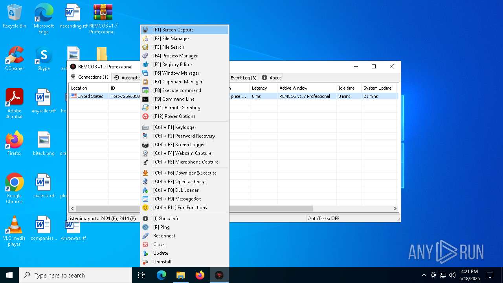Open [F4] Process Manager menu entry
Screen dimensions: 503x283
coord(185,56)
